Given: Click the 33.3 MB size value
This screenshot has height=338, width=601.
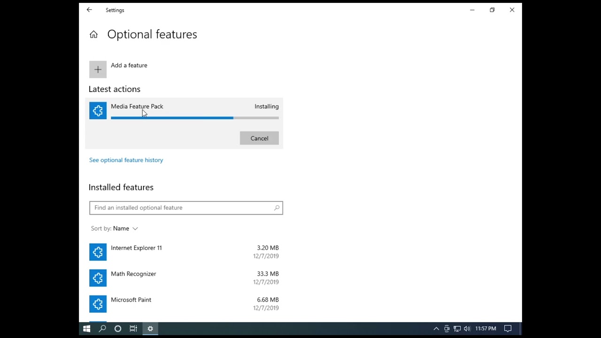Looking at the screenshot, I should [268, 274].
